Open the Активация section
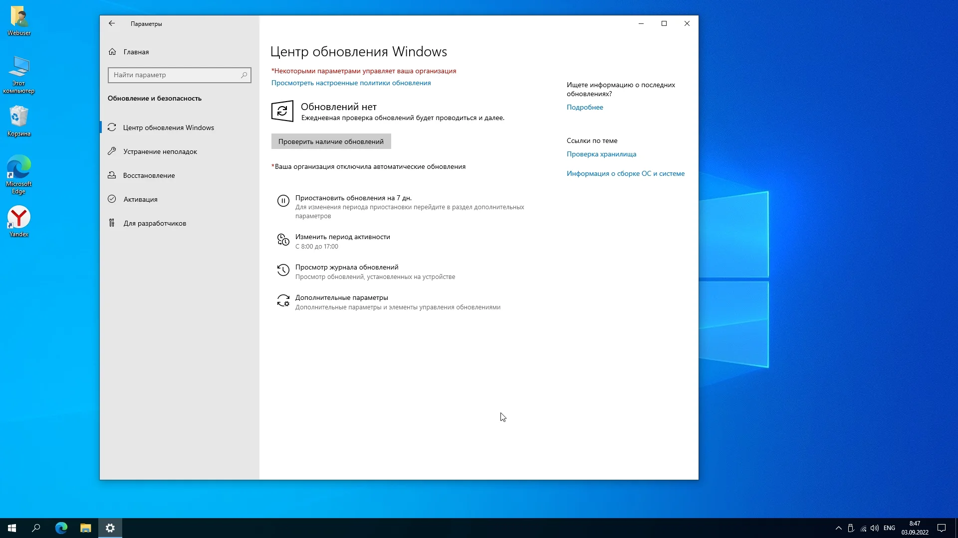Image resolution: width=958 pixels, height=538 pixels. [x=140, y=199]
